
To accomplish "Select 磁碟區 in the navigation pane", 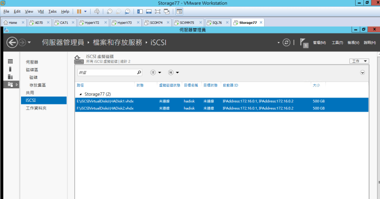I will point(32,70).
